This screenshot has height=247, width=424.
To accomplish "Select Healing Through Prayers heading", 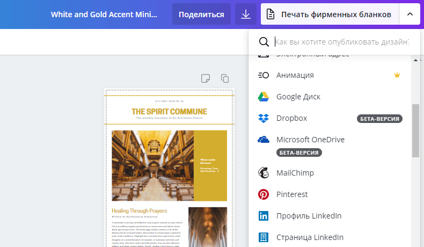I will pyautogui.click(x=139, y=210).
